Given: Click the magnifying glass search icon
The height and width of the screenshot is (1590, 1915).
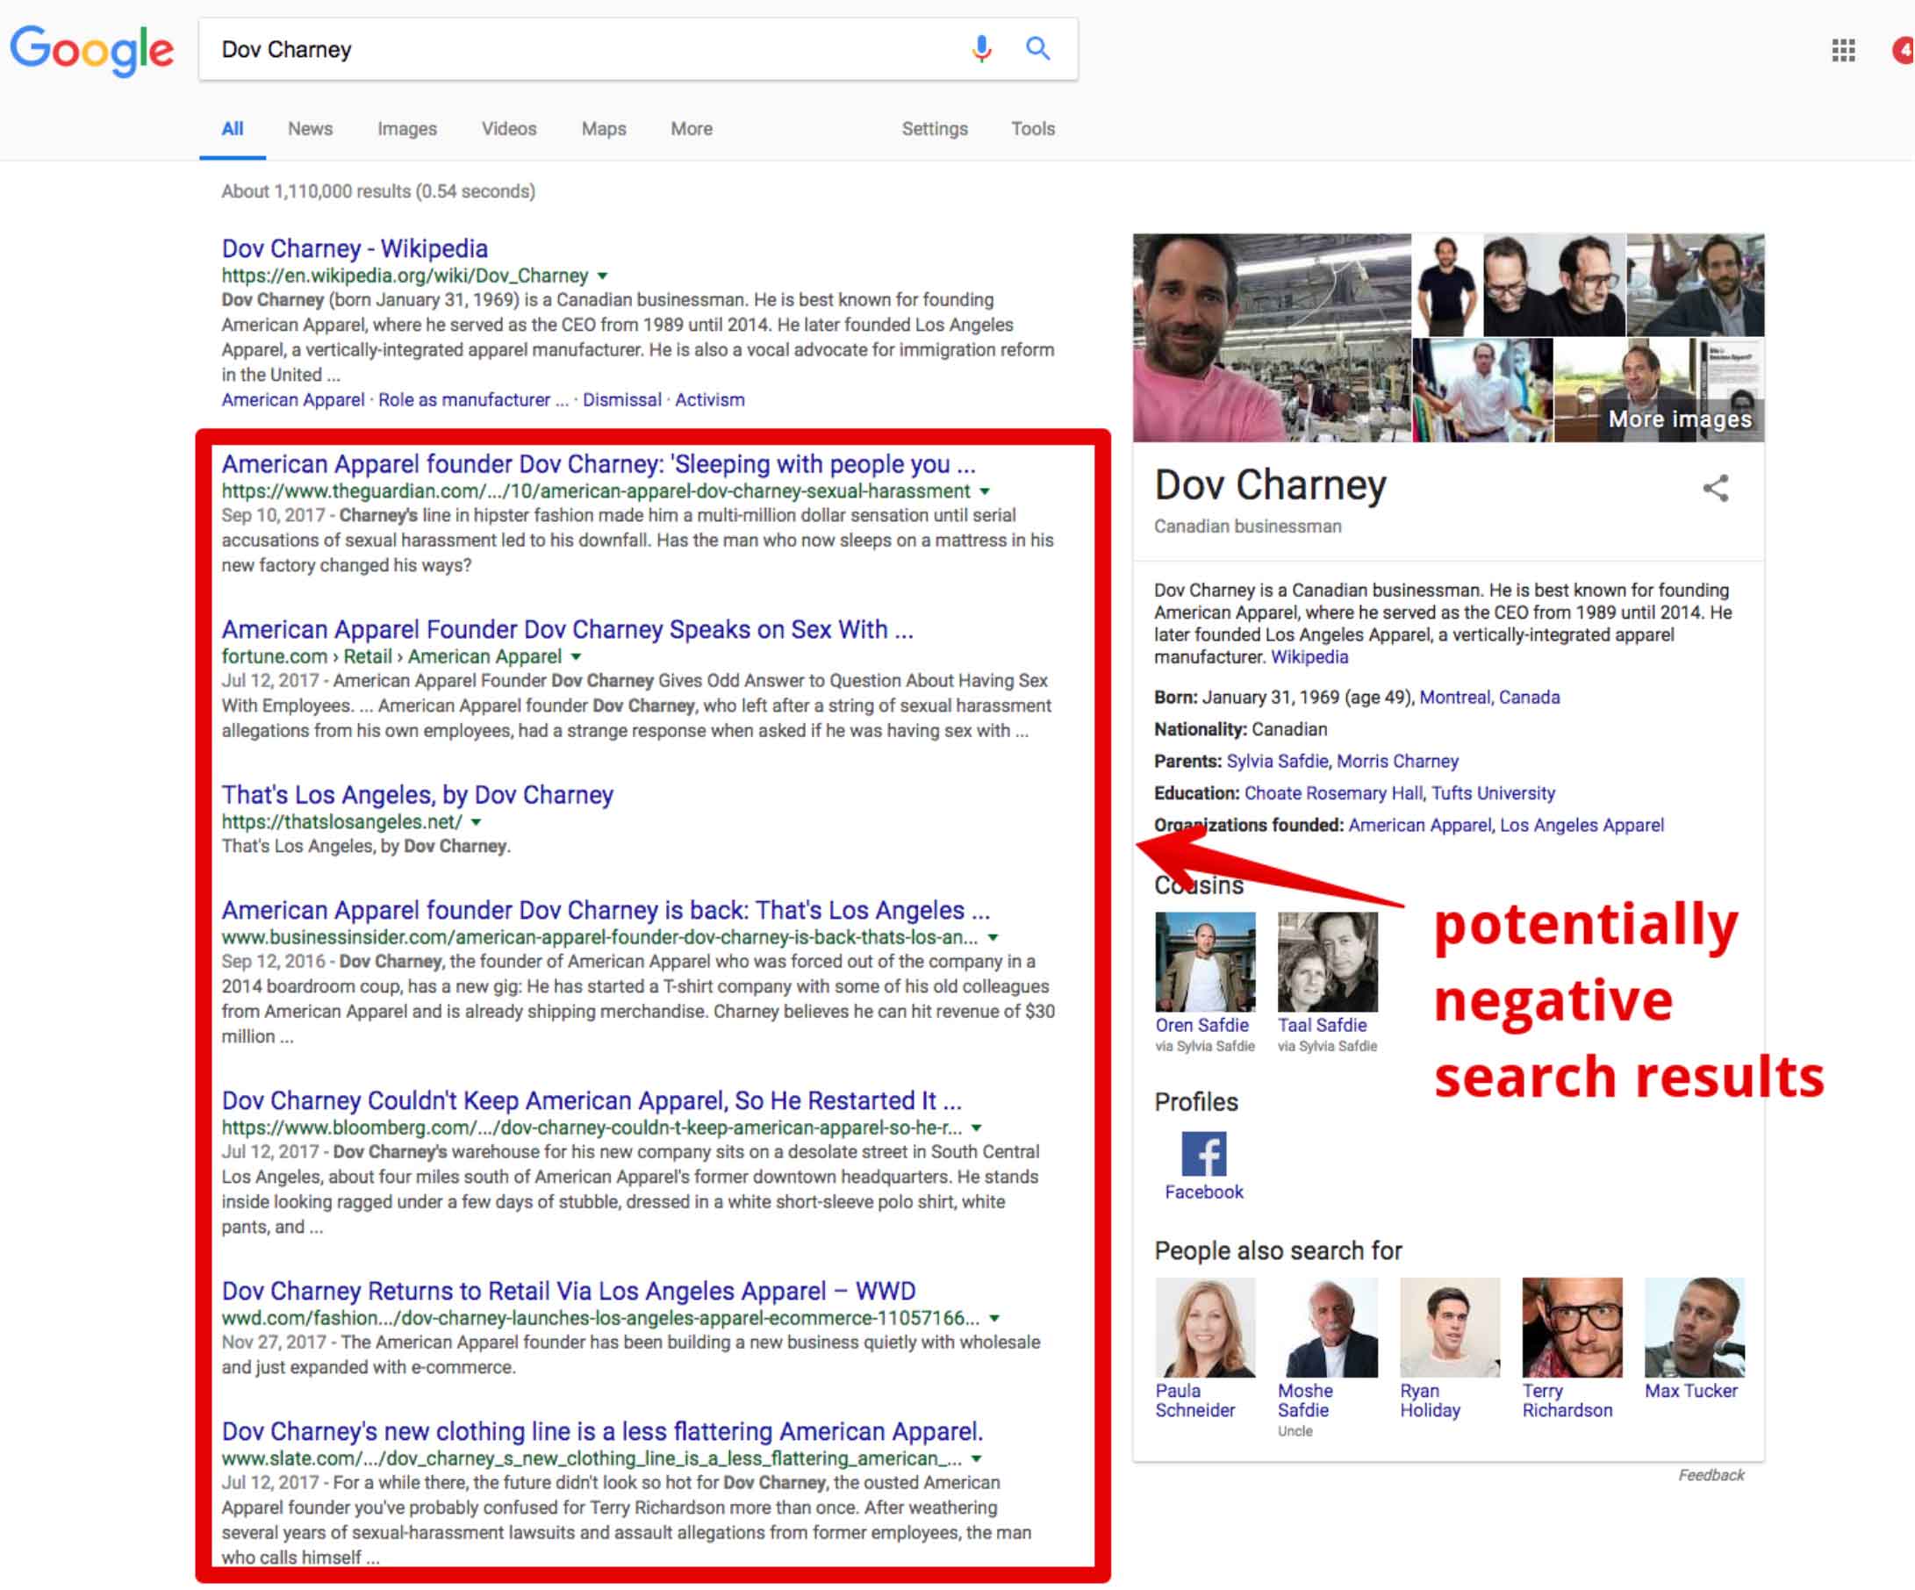Looking at the screenshot, I should 1037,49.
